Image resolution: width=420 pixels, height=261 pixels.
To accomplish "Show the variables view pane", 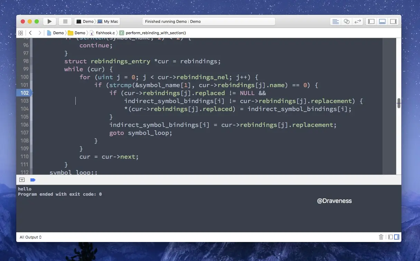I will pyautogui.click(x=390, y=237).
